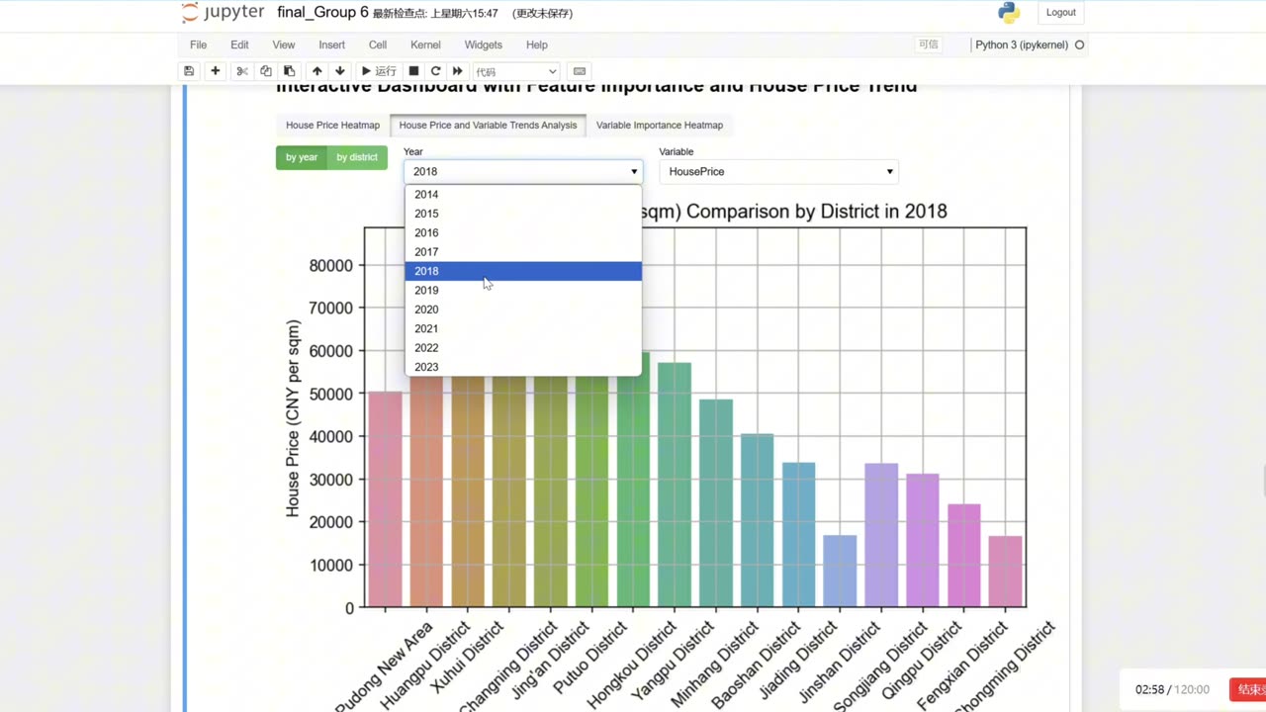Click the notebook title final_Group 6

[323, 12]
